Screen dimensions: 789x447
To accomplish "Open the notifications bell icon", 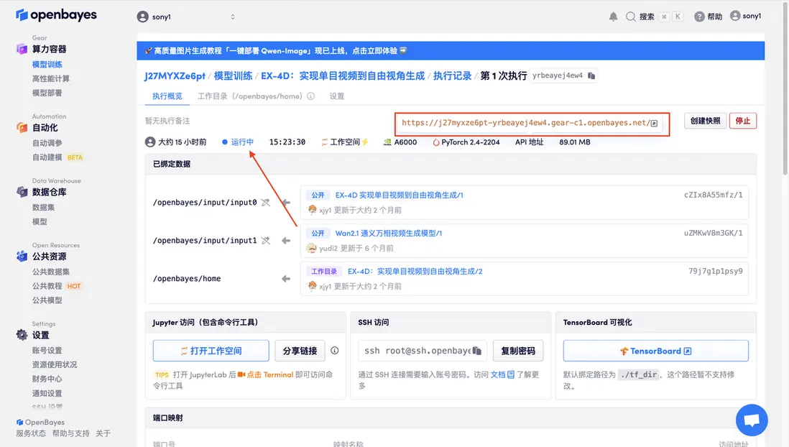I will (613, 17).
